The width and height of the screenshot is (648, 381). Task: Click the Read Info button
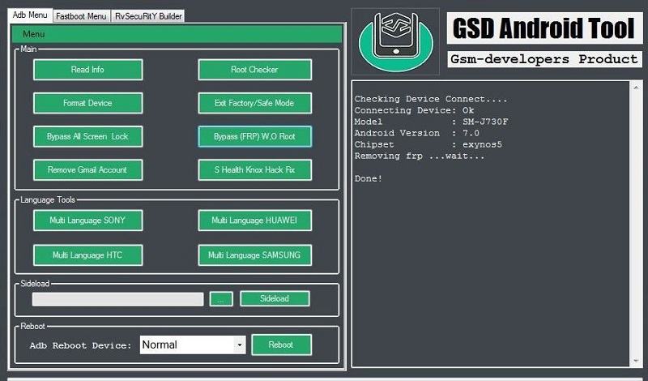87,70
